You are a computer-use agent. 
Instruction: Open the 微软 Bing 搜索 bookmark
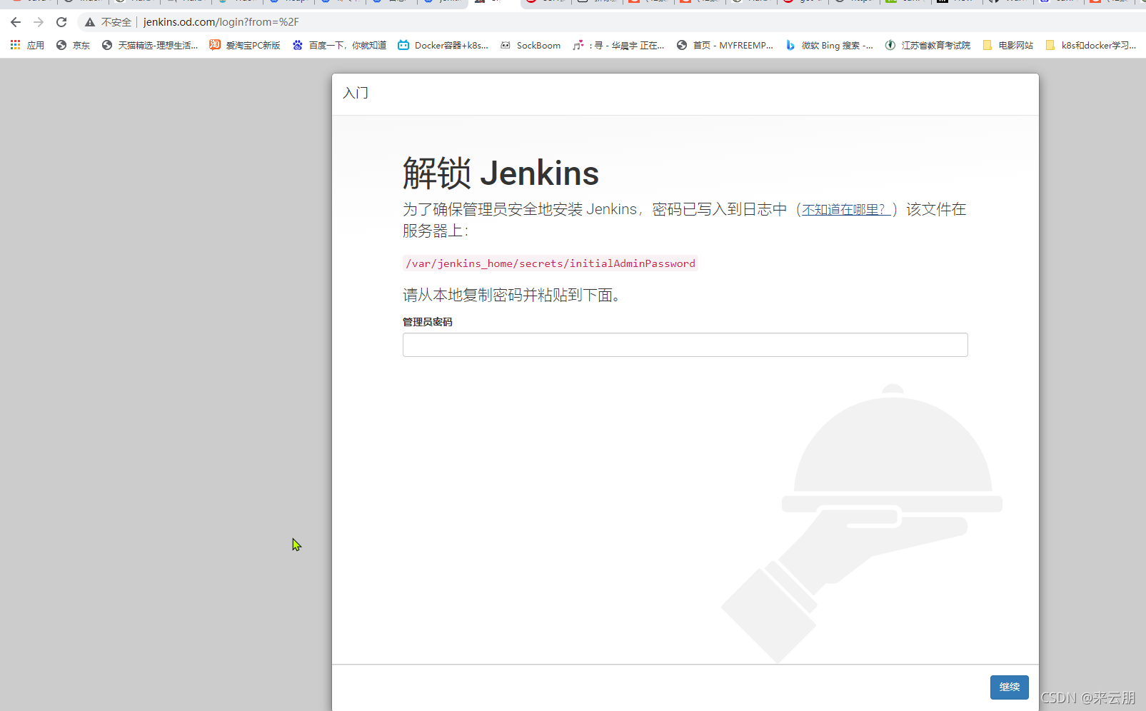tap(829, 45)
